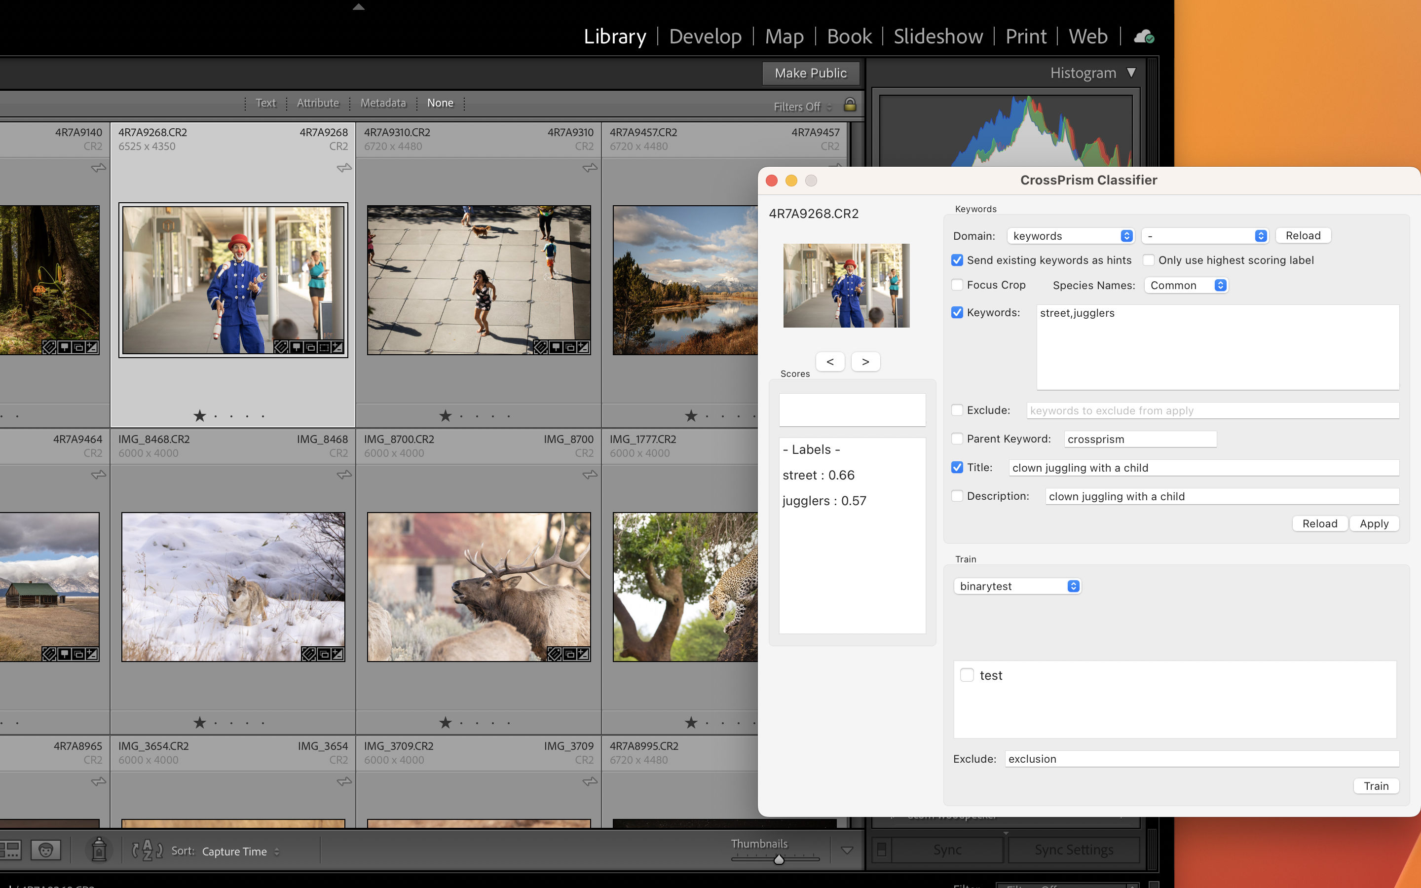Click the Train button
The width and height of the screenshot is (1421, 888).
click(1376, 786)
